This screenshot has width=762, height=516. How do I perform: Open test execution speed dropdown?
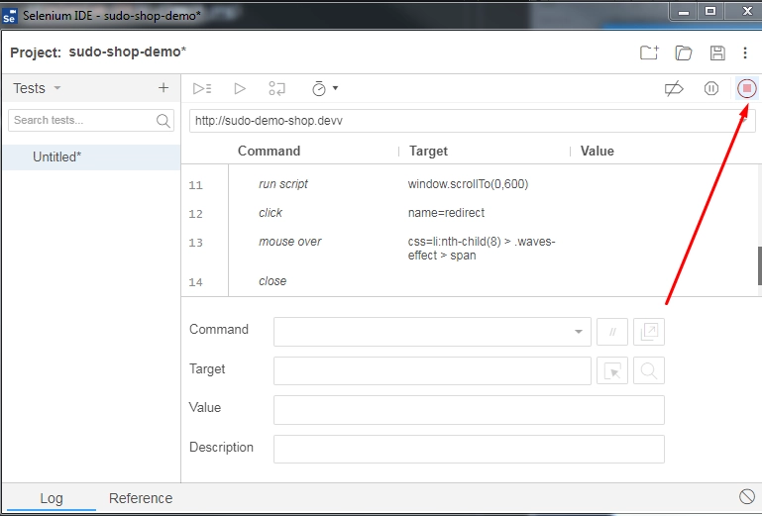324,88
